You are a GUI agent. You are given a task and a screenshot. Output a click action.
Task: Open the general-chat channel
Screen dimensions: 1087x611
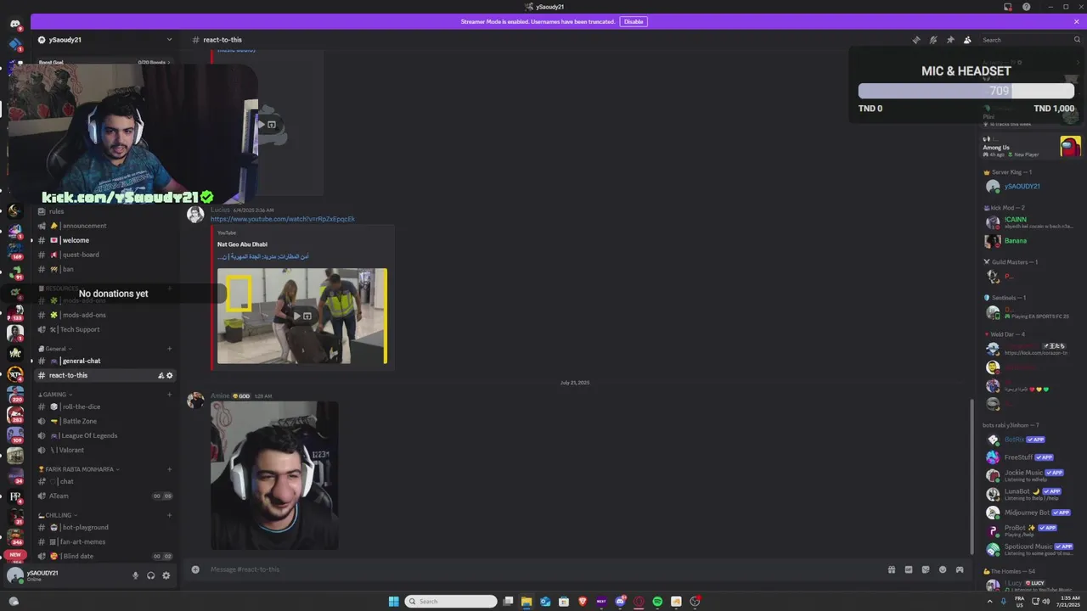104,361
